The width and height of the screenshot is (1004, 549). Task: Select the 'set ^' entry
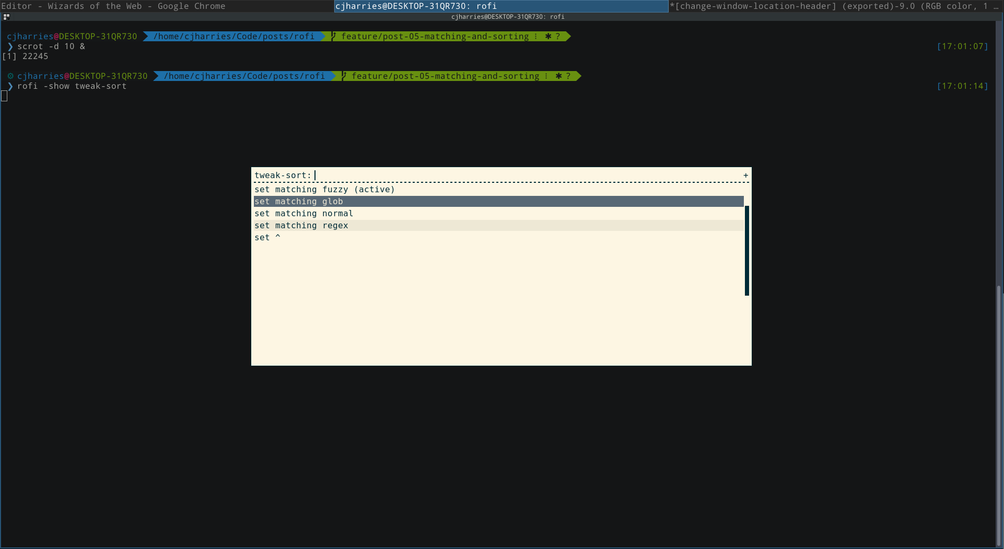click(499, 238)
